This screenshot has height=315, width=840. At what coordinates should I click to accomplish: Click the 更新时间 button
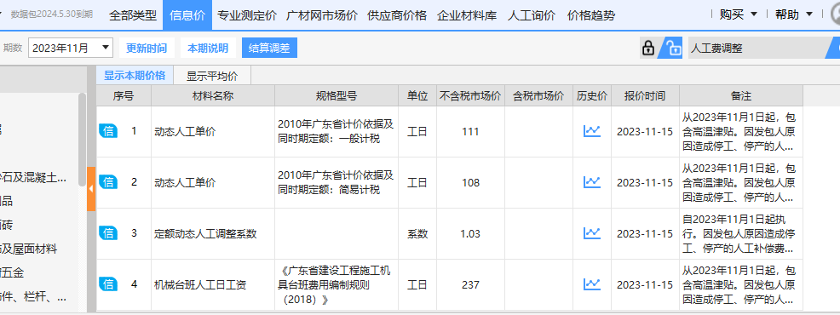click(147, 48)
